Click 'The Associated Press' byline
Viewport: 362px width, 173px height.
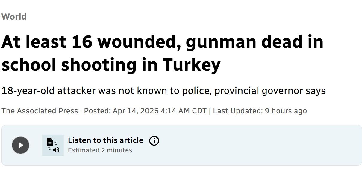(40, 111)
